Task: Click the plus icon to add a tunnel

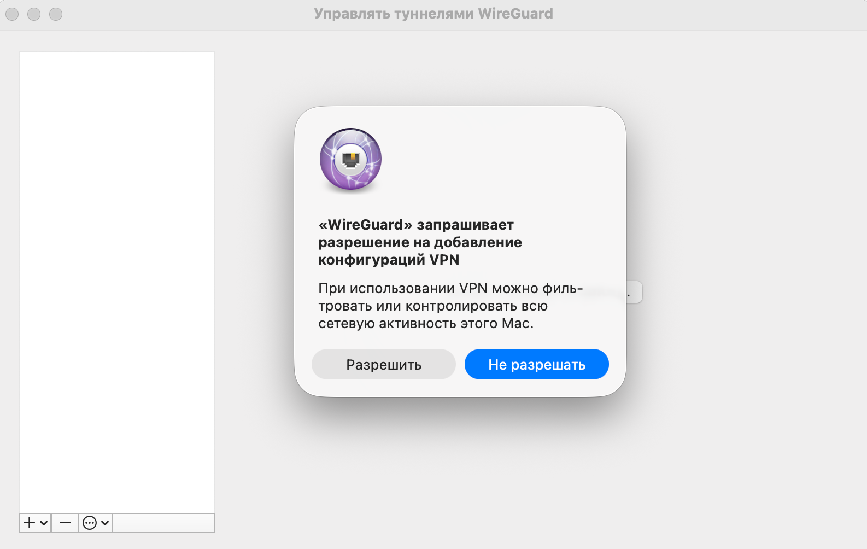Action: (x=30, y=523)
